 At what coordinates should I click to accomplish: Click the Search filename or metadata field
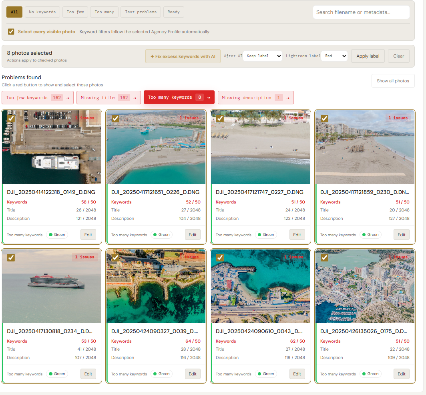click(x=361, y=12)
